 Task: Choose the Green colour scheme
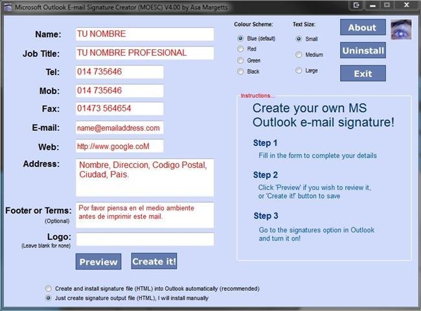(x=241, y=60)
